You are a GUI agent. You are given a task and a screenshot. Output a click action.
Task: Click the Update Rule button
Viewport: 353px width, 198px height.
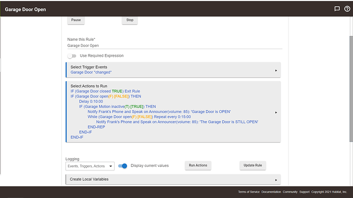tap(253, 165)
